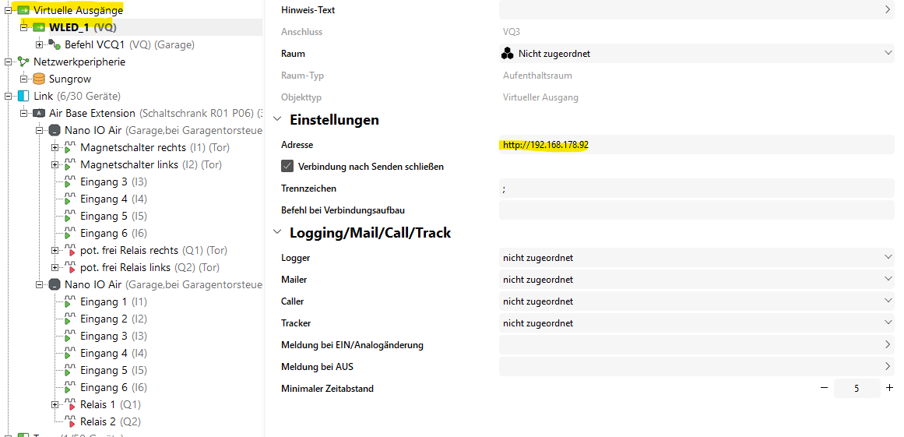The height and width of the screenshot is (437, 904).
Task: Expand the pot. frei Relais links node
Action: pyautogui.click(x=55, y=267)
